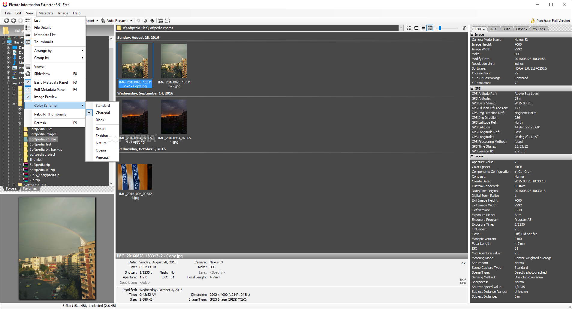The width and height of the screenshot is (572, 309).
Task: Switch to the XMP tab
Action: [507, 29]
